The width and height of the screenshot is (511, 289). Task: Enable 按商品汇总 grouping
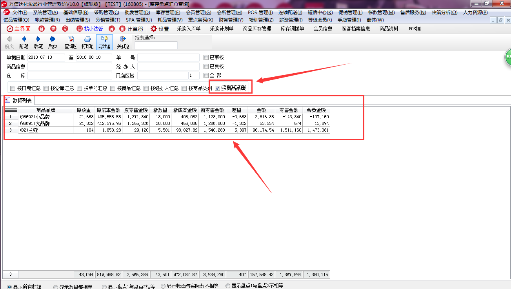click(113, 88)
